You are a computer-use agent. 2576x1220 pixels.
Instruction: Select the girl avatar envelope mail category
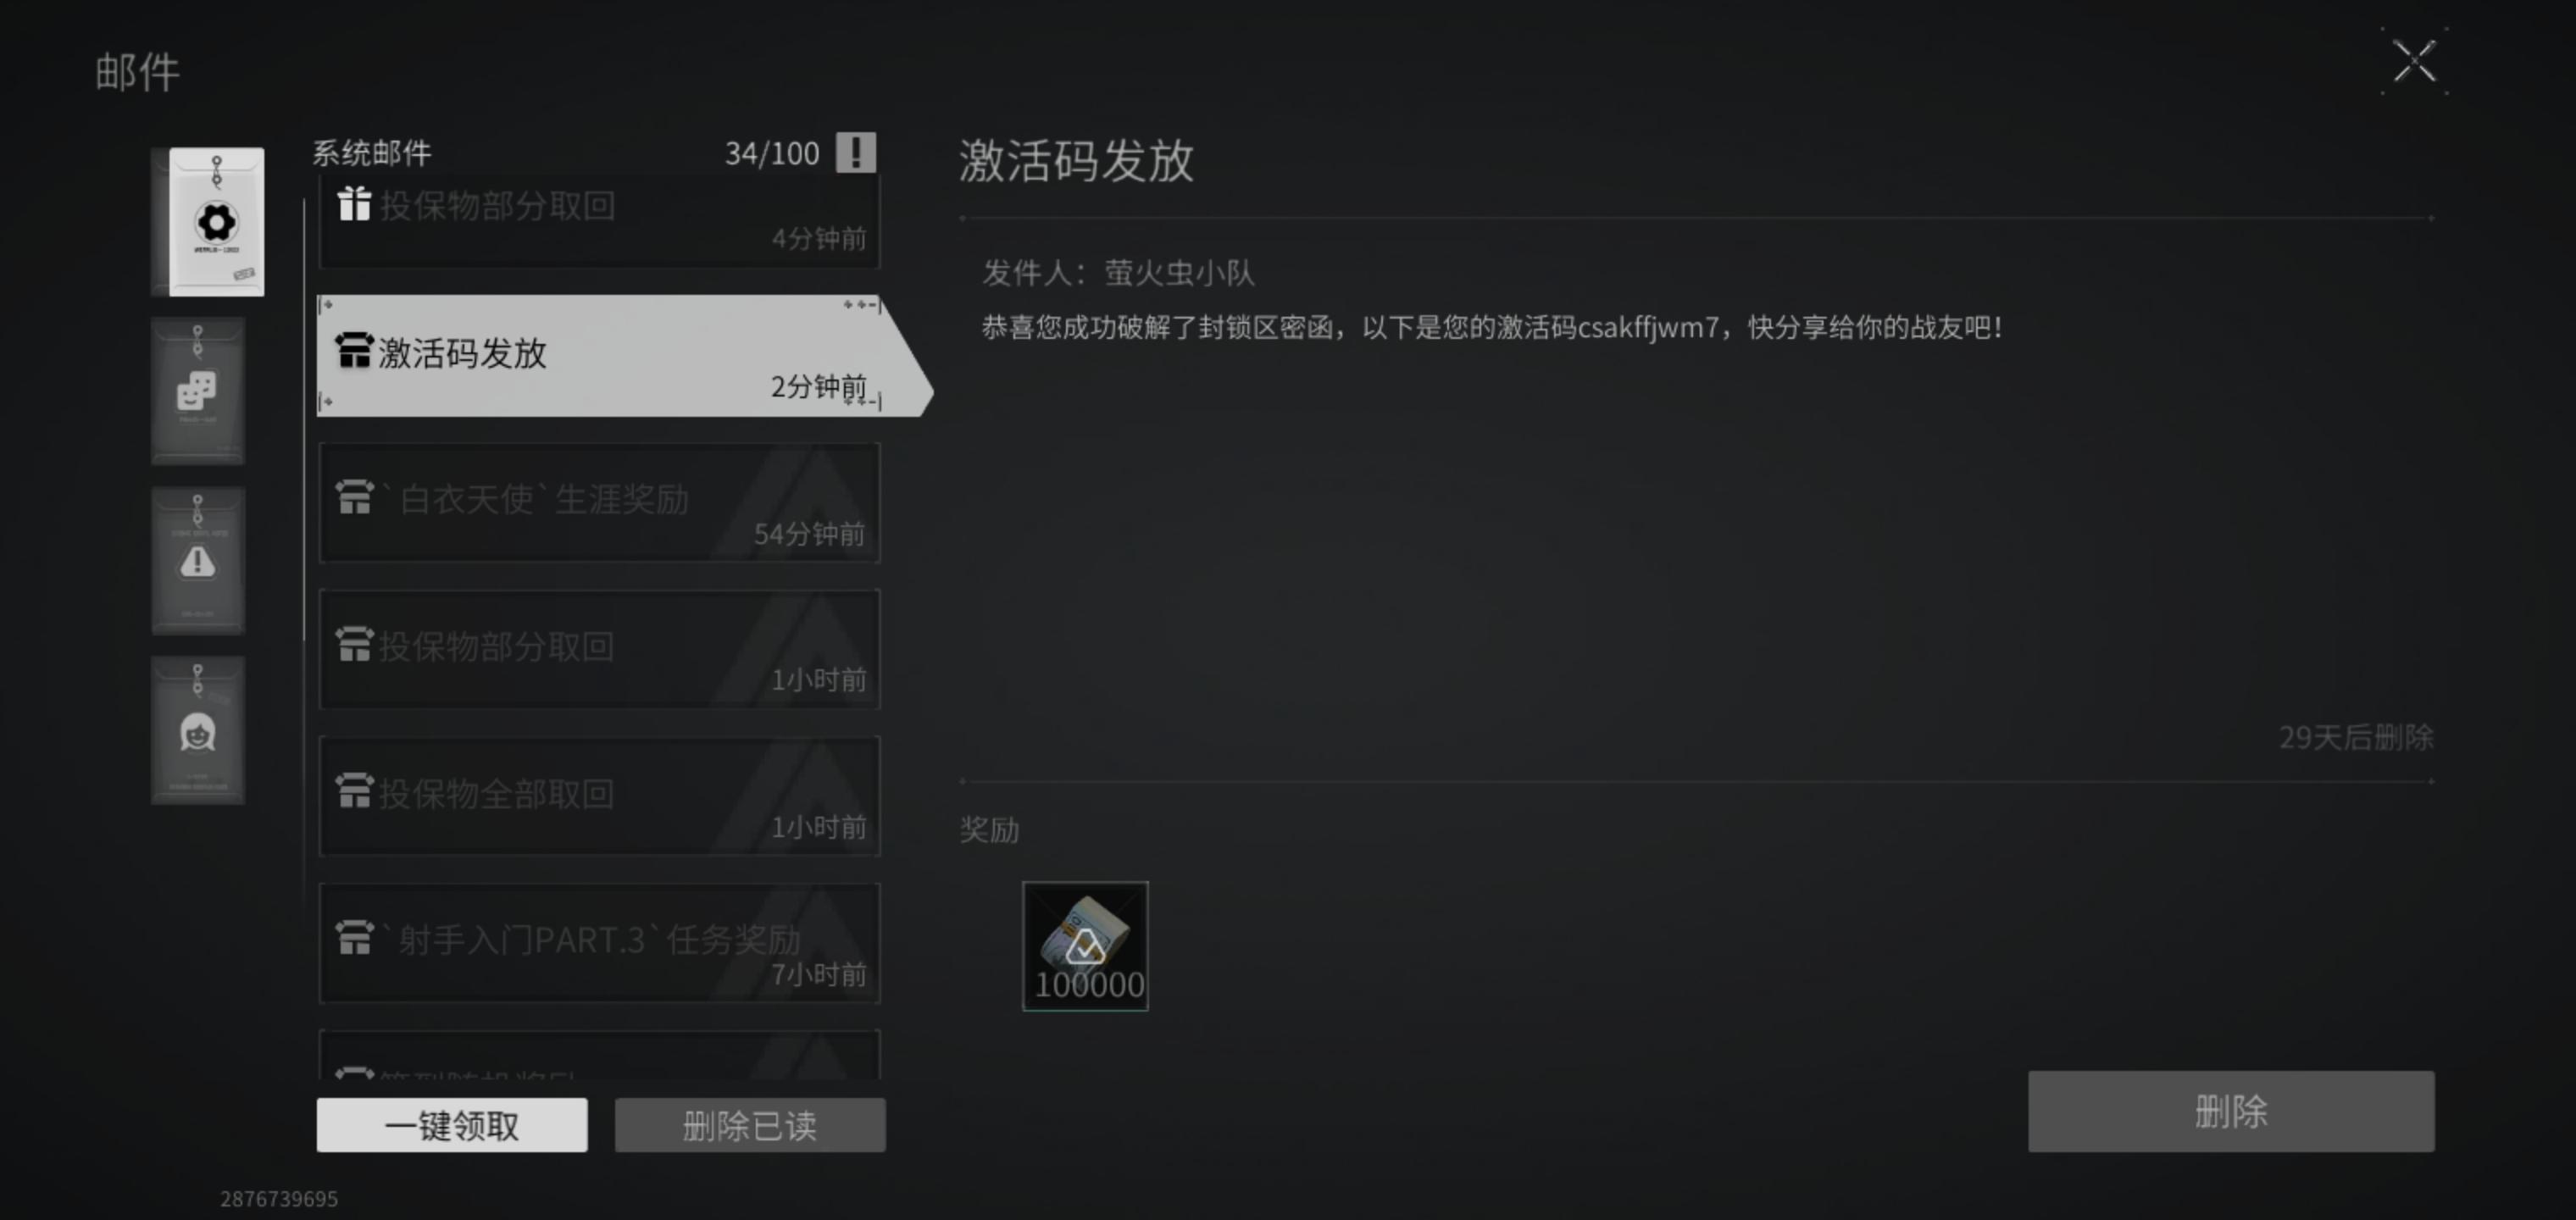coord(198,730)
